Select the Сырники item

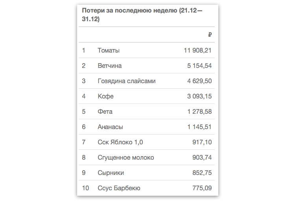point(111,173)
